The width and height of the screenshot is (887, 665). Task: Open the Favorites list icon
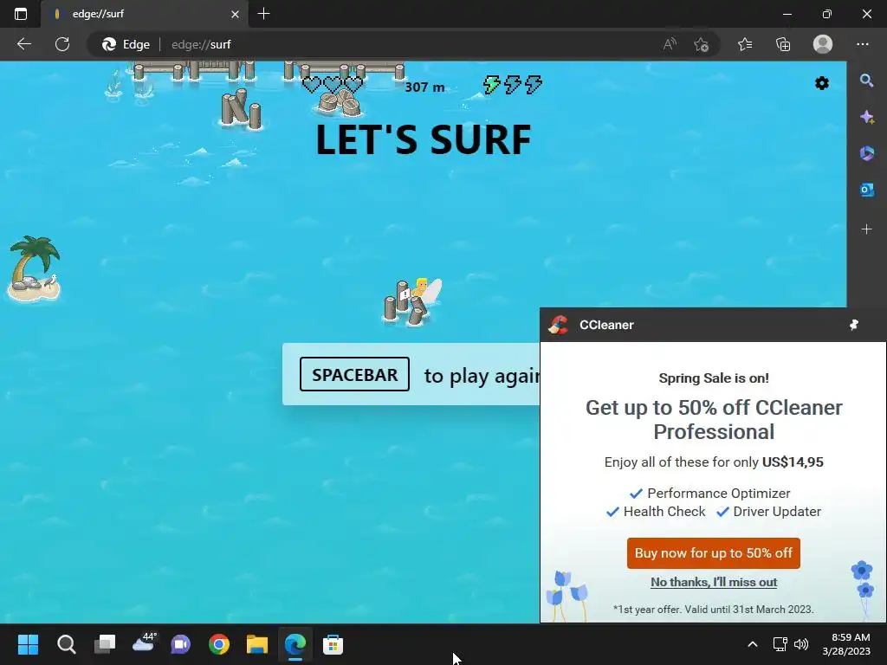pyautogui.click(x=745, y=44)
